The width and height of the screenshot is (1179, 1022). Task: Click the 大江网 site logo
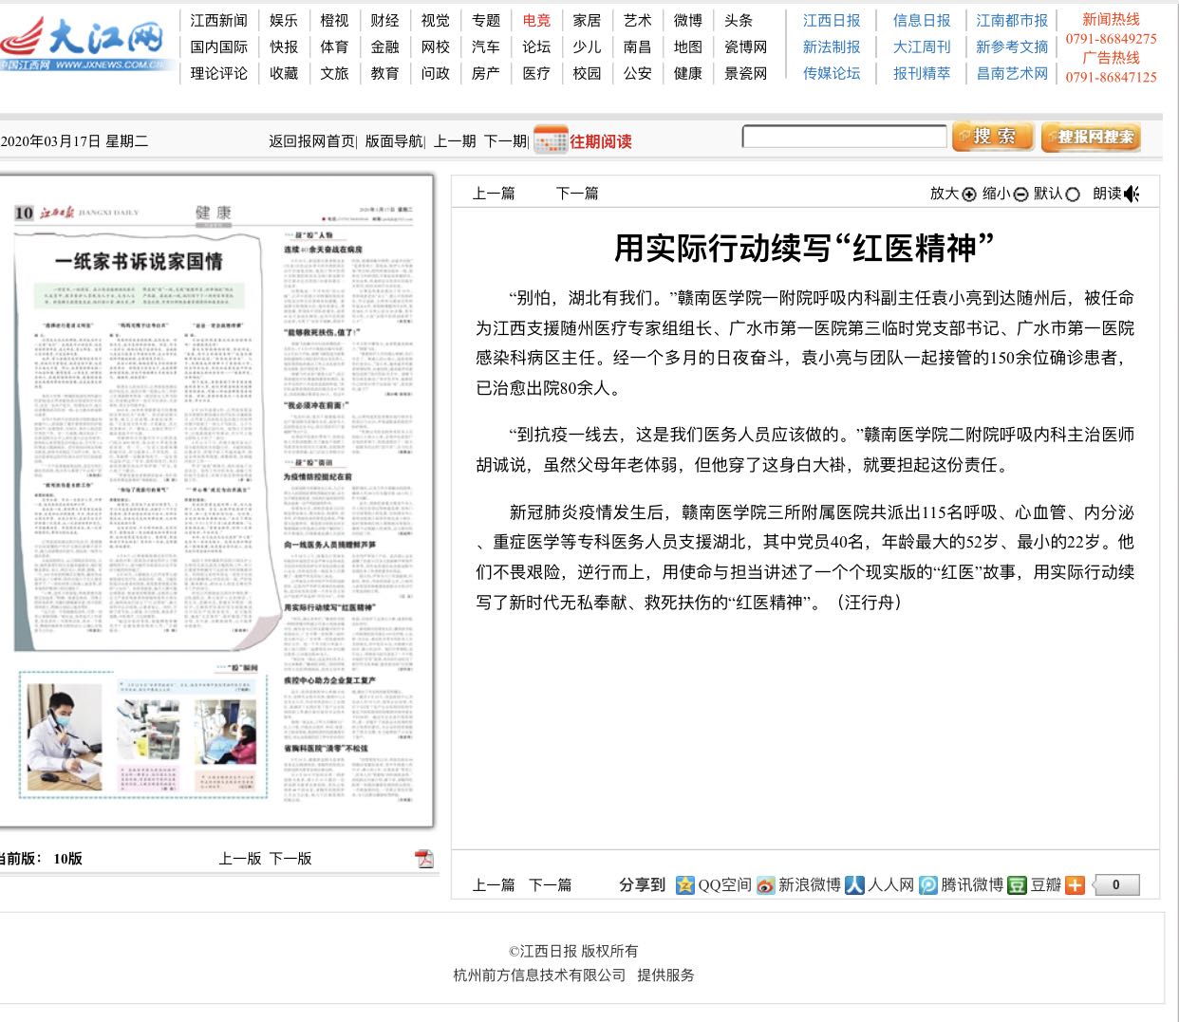coord(85,44)
